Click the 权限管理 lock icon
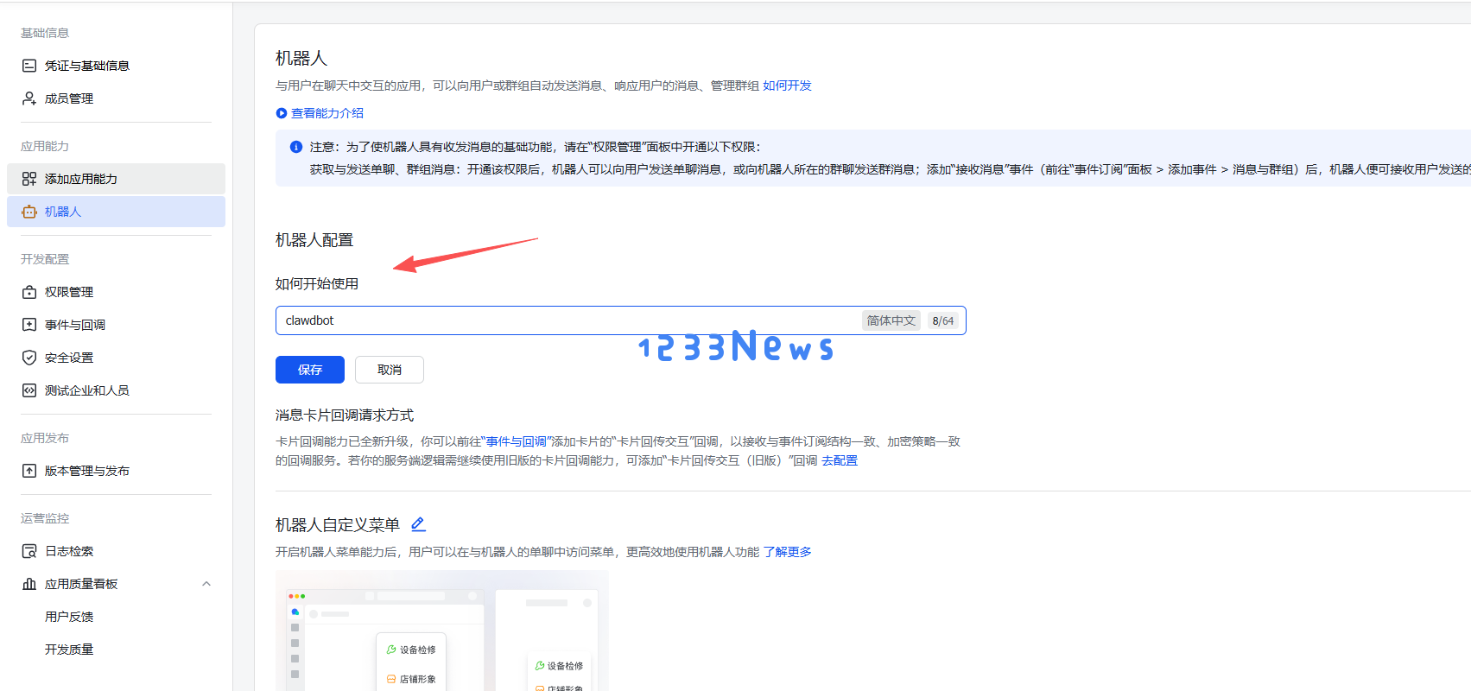1471x691 pixels. 29,292
